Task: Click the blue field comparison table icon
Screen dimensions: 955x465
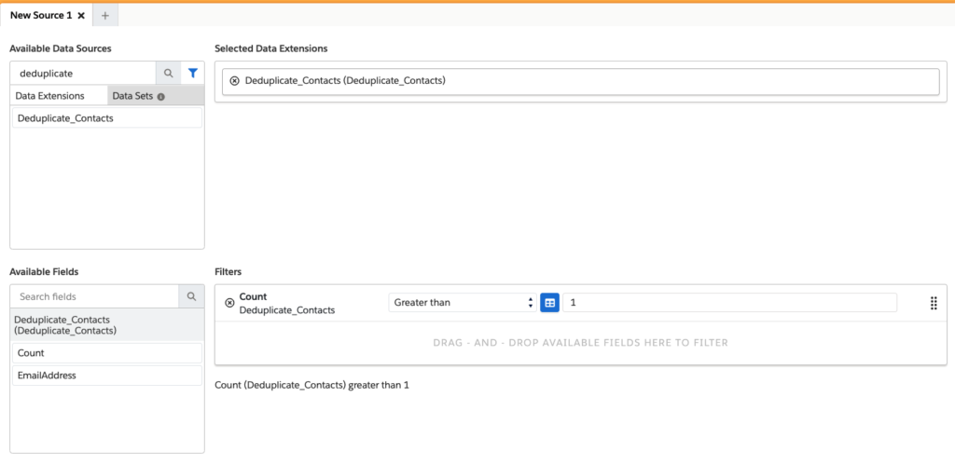Action: tap(549, 303)
